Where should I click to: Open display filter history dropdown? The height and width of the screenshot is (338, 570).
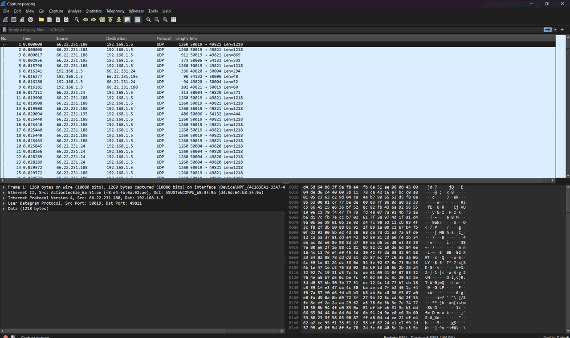coord(556,30)
